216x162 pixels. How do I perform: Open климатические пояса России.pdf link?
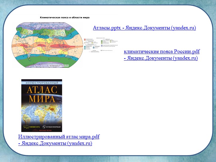pos(162,55)
